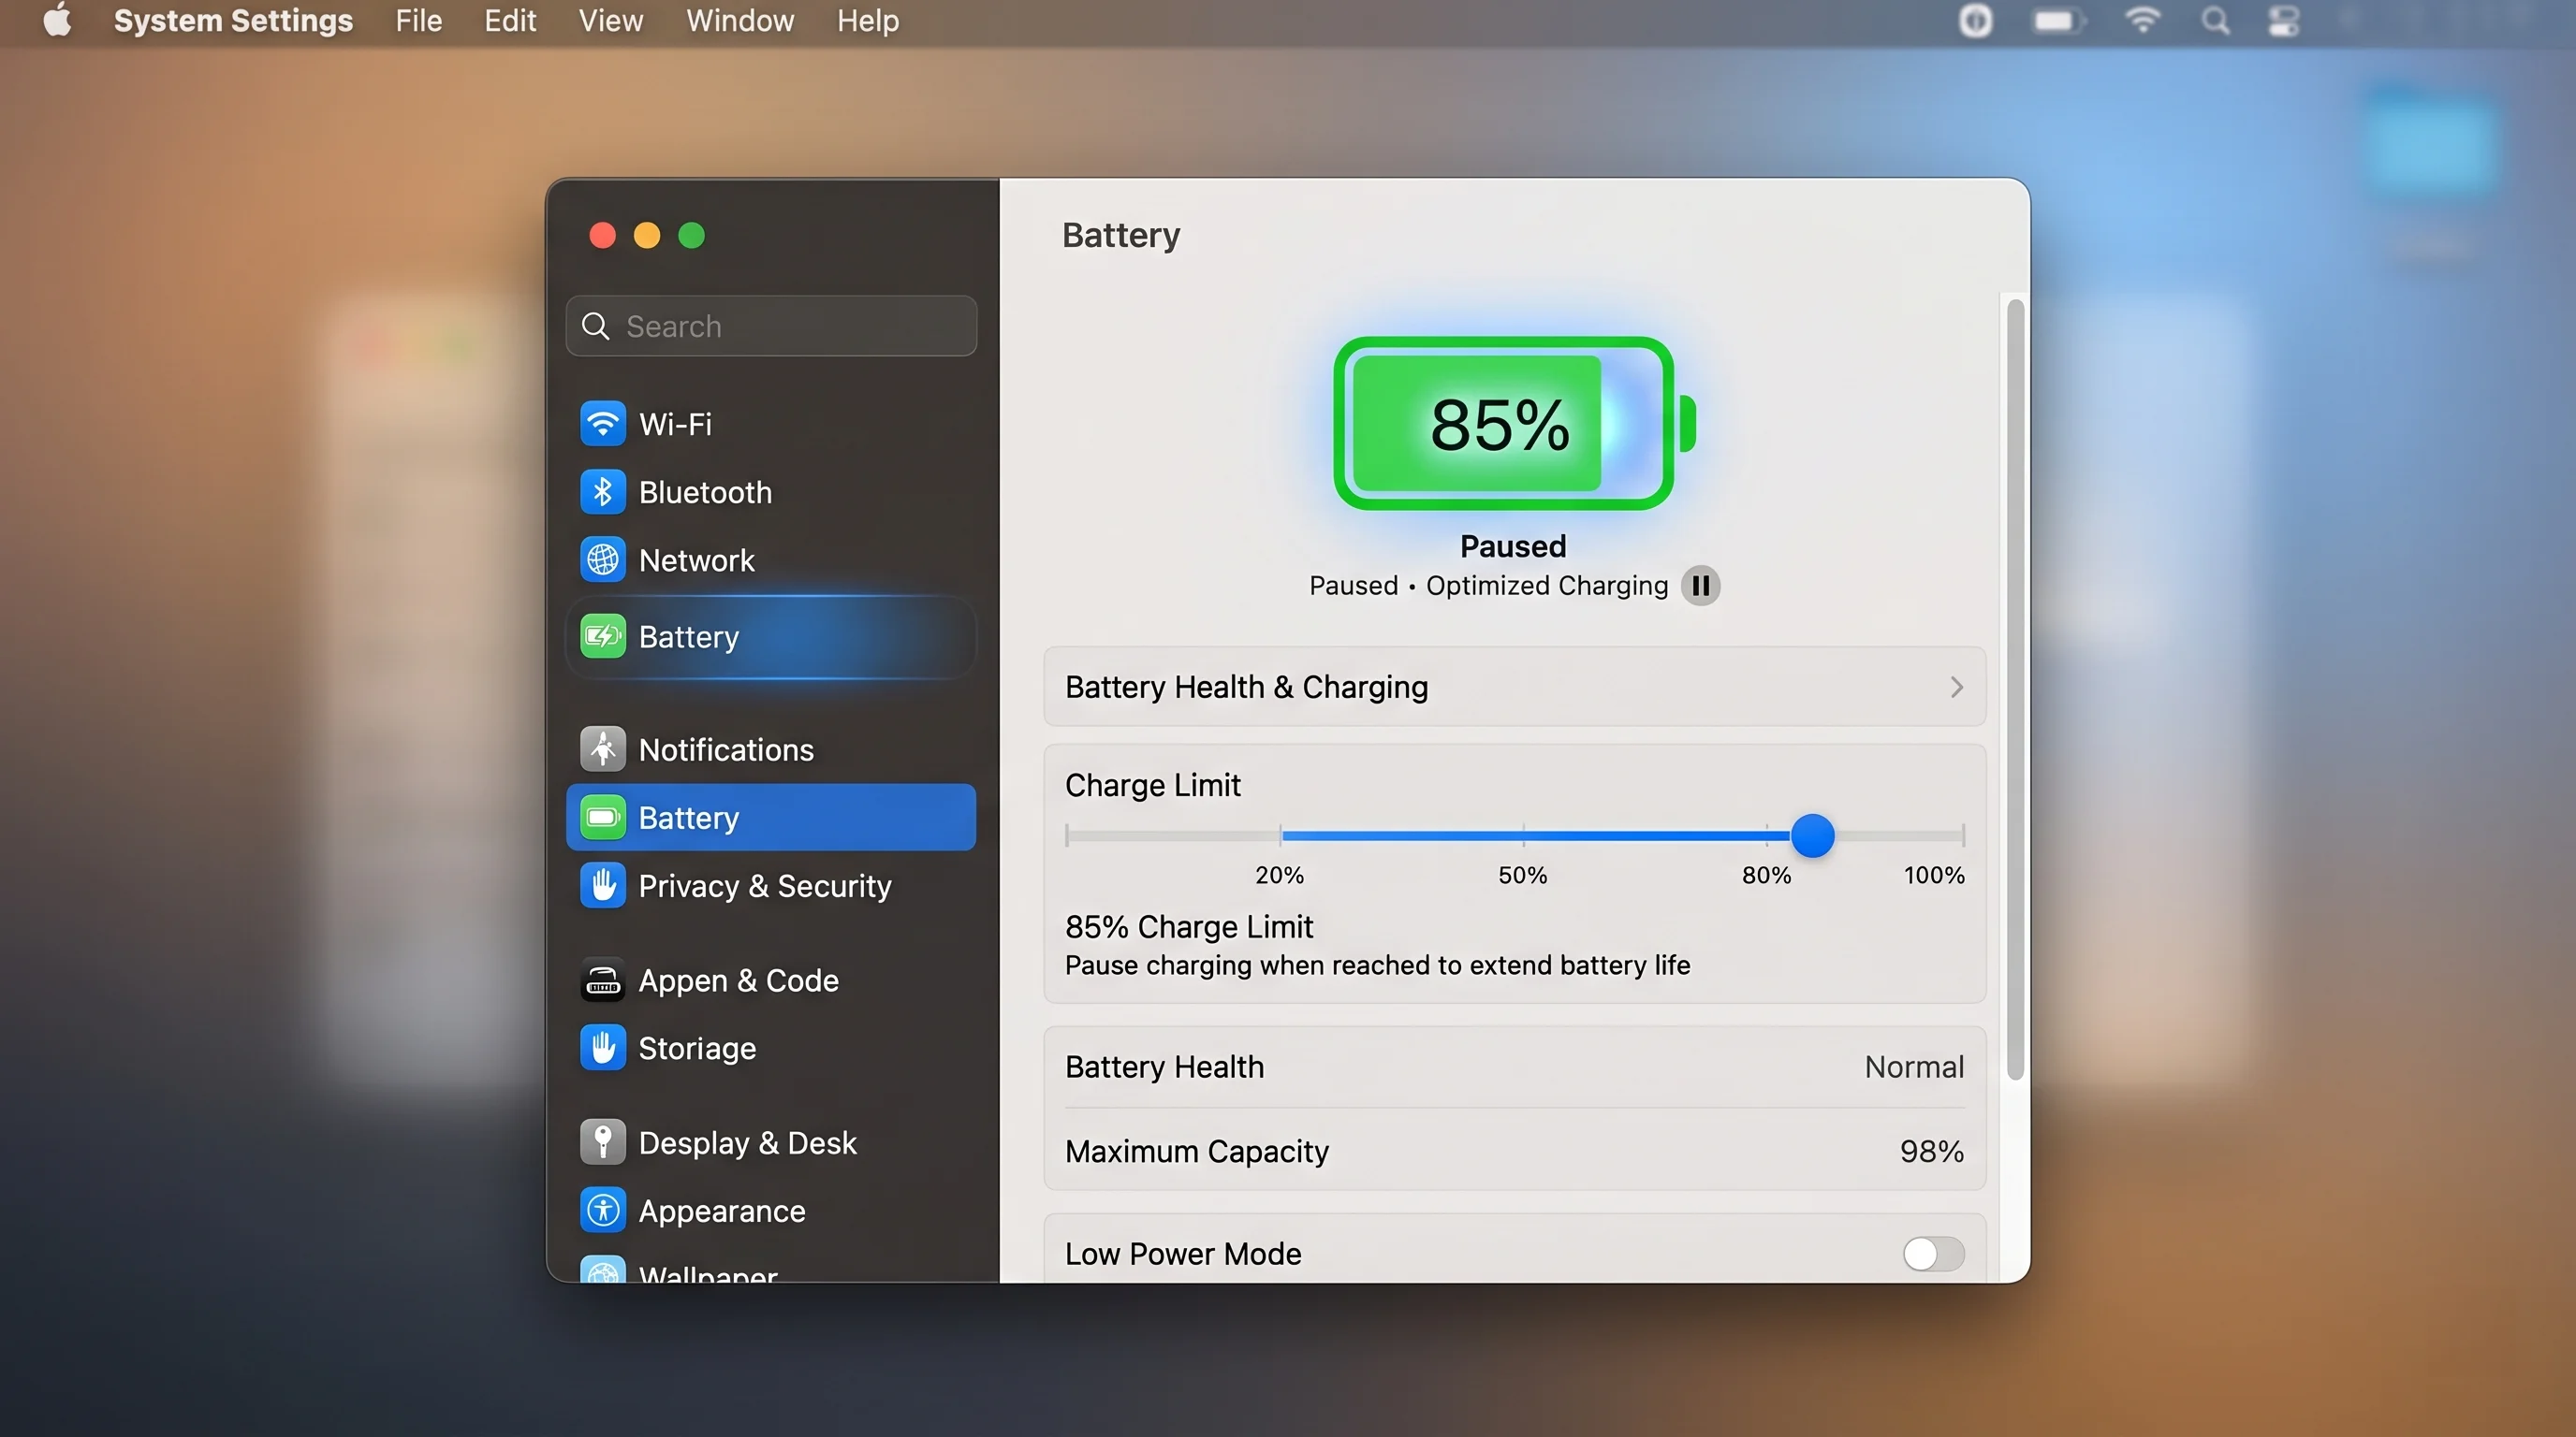Viewport: 2576px width, 1437px height.
Task: Click the sidebar Search field
Action: (x=770, y=326)
